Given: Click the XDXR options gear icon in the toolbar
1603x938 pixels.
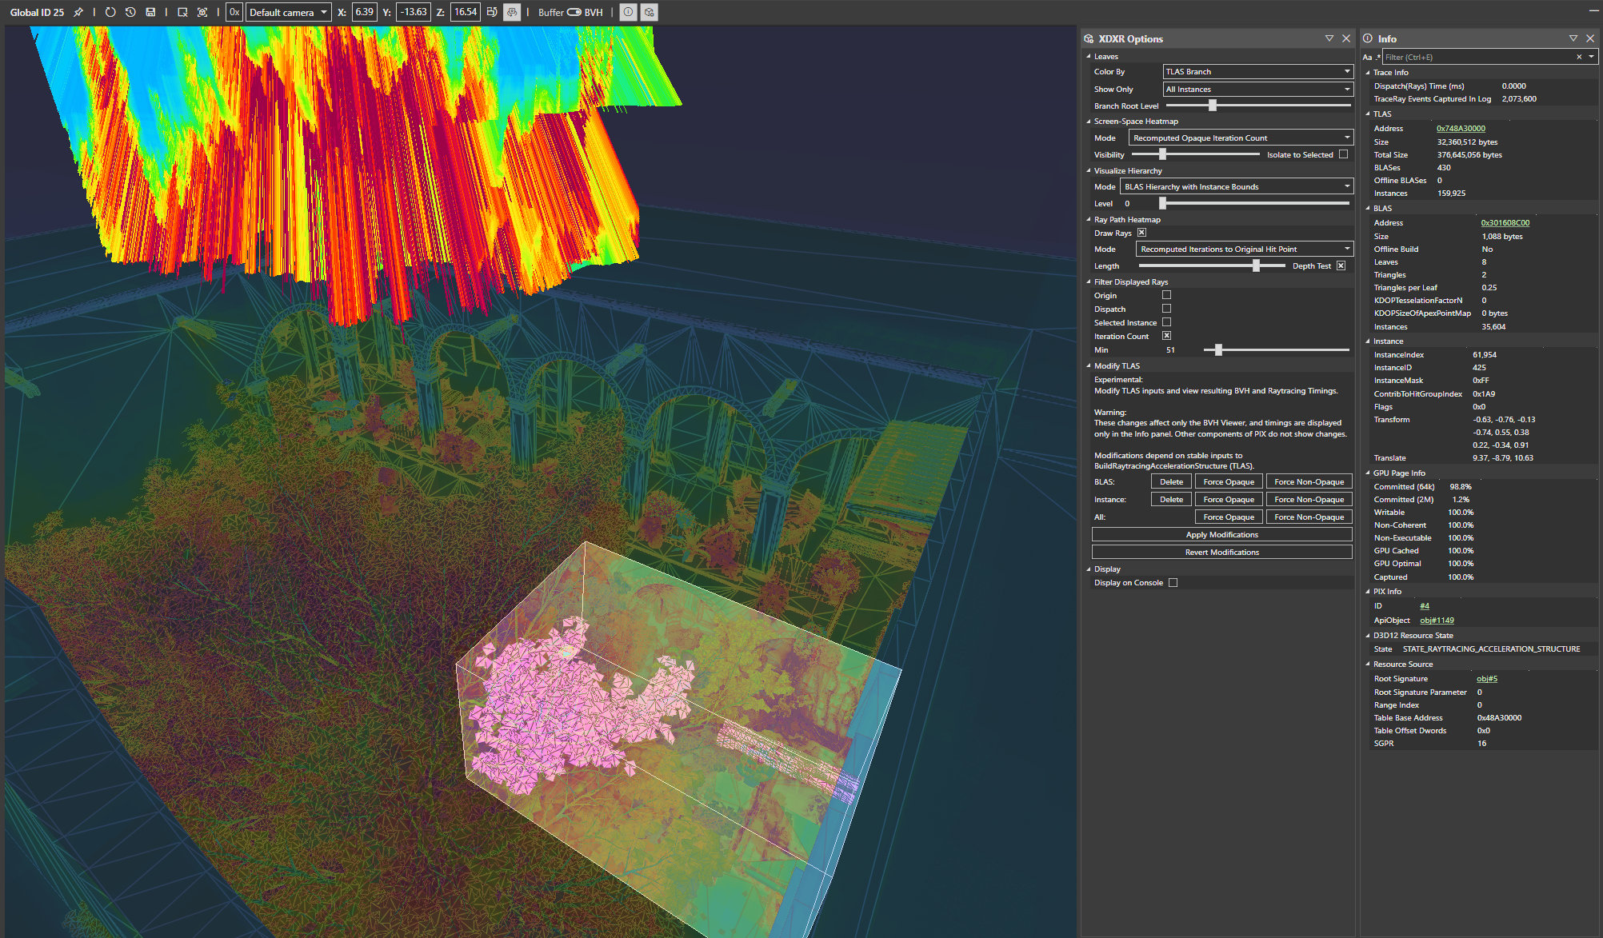Looking at the screenshot, I should click(x=649, y=12).
